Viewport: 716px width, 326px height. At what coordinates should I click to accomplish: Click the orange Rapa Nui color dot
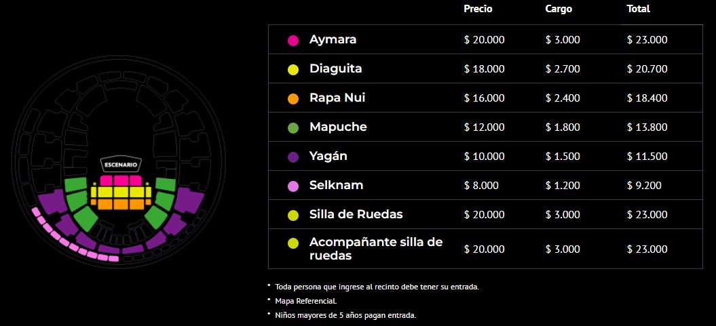[293, 98]
